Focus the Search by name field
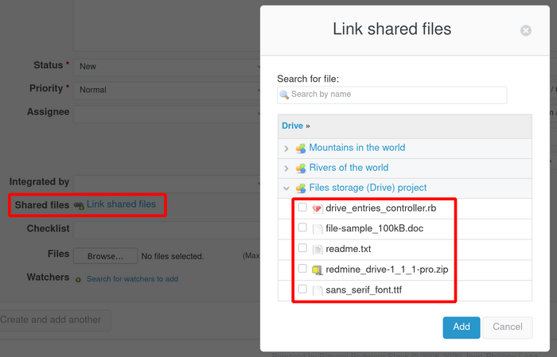Screen dimensions: 557x357 click(391, 95)
